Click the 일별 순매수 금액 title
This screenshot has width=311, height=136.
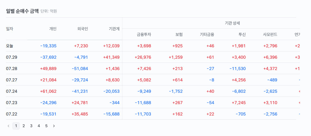tap(22, 11)
